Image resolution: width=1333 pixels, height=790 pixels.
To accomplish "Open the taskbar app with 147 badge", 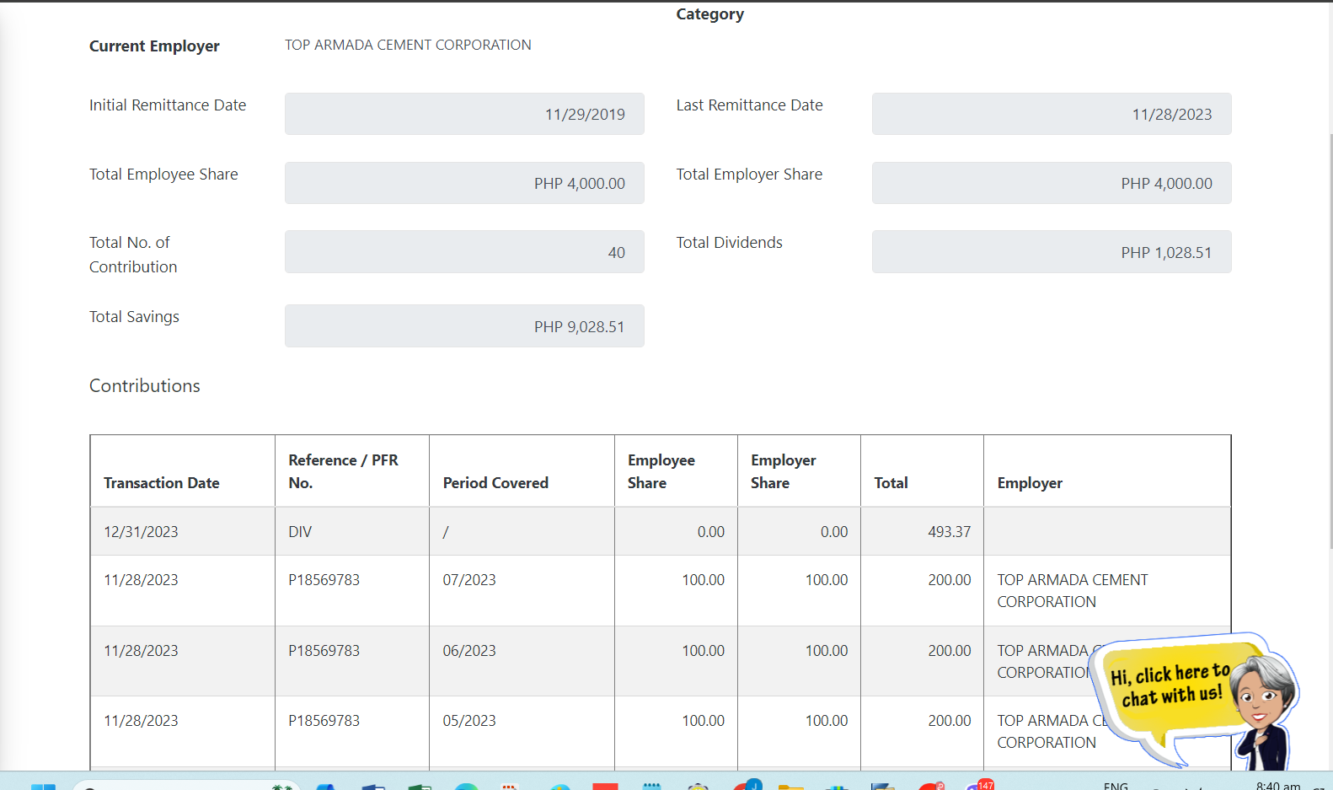I will pos(978,786).
